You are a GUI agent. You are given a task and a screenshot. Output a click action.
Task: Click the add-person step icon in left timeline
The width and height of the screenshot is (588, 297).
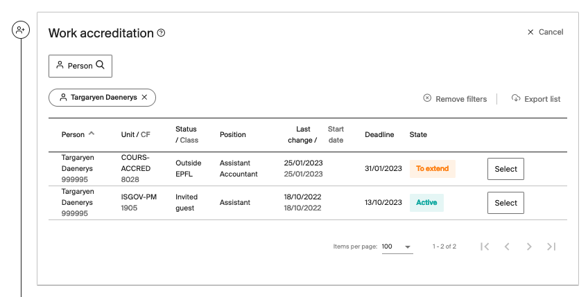[x=21, y=30]
